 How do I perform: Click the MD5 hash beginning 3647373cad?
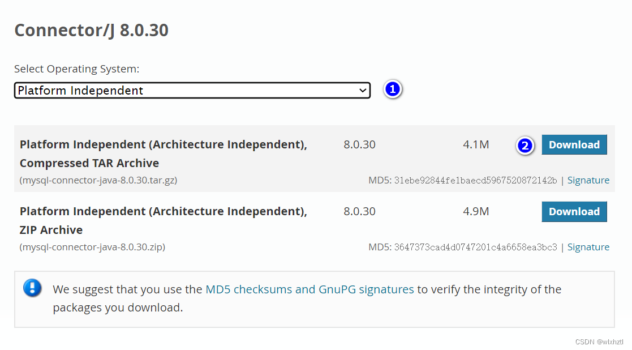476,247
